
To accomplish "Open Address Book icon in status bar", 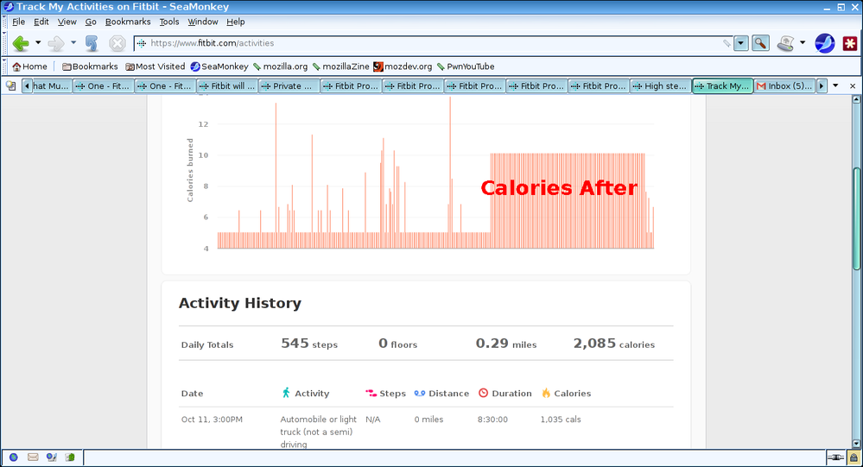I will tap(70, 458).
